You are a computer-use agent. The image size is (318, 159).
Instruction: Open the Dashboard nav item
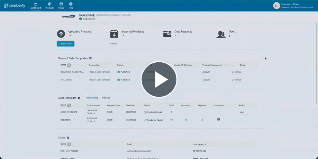(36, 6)
